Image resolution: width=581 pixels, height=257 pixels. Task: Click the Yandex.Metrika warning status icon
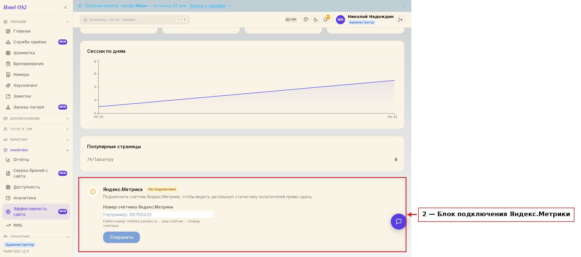coord(93,192)
